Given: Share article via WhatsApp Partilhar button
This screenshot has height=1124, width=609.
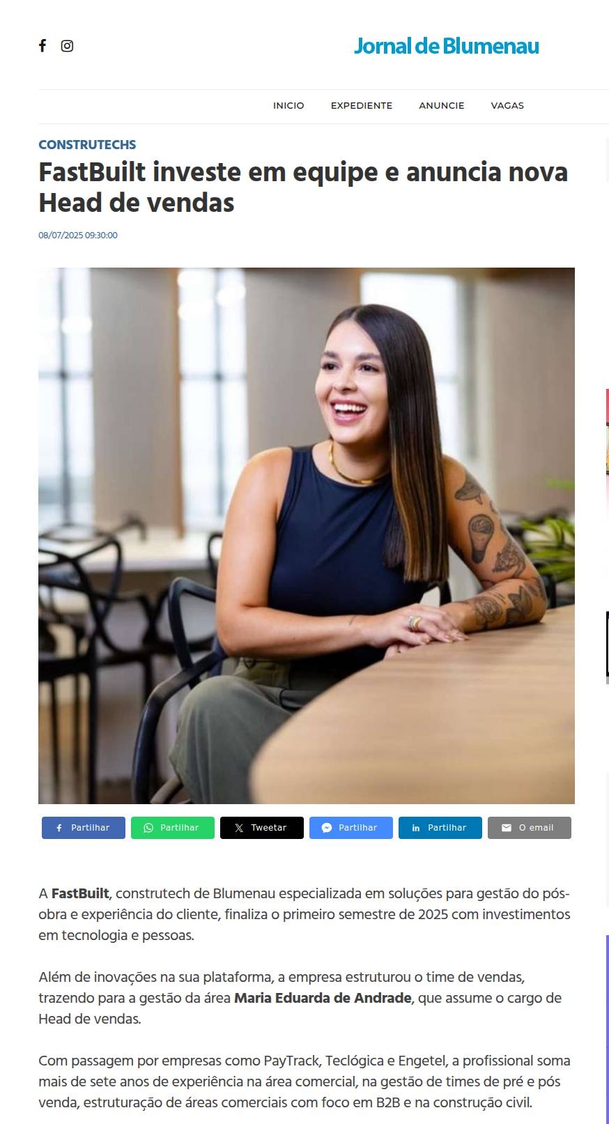Looking at the screenshot, I should pos(173,828).
